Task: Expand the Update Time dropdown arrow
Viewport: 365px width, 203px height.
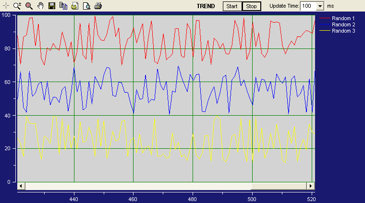Action: 321,6
